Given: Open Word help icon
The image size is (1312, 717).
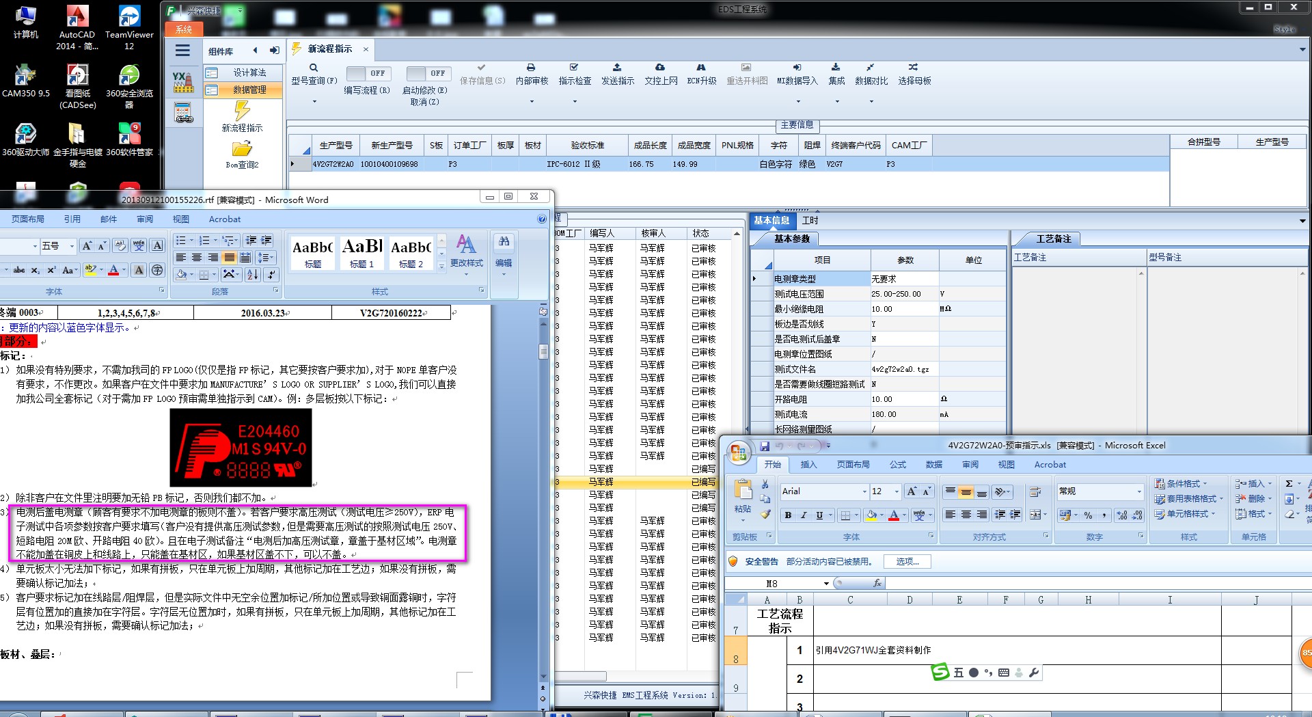Looking at the screenshot, I should [542, 219].
